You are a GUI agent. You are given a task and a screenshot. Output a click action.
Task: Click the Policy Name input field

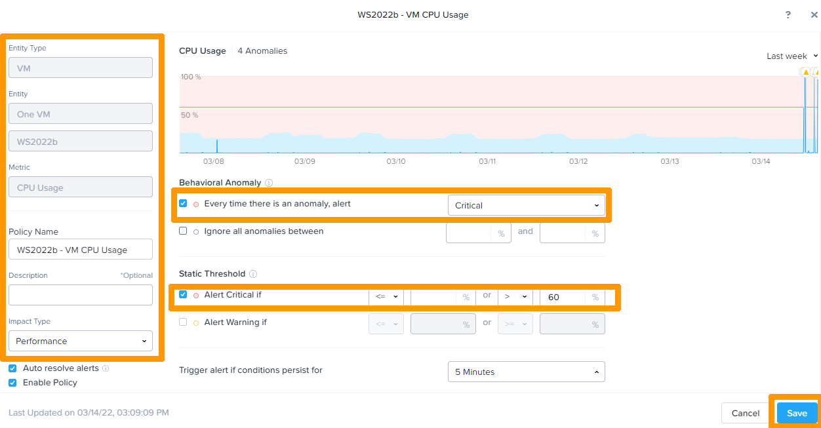(80, 250)
